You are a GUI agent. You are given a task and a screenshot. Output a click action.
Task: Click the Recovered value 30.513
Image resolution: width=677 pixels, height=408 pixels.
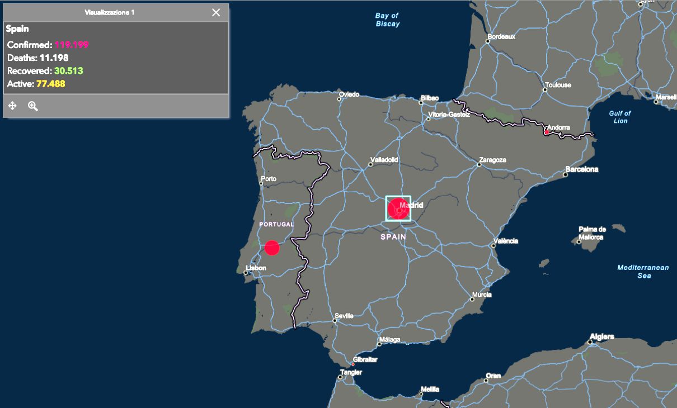click(69, 71)
